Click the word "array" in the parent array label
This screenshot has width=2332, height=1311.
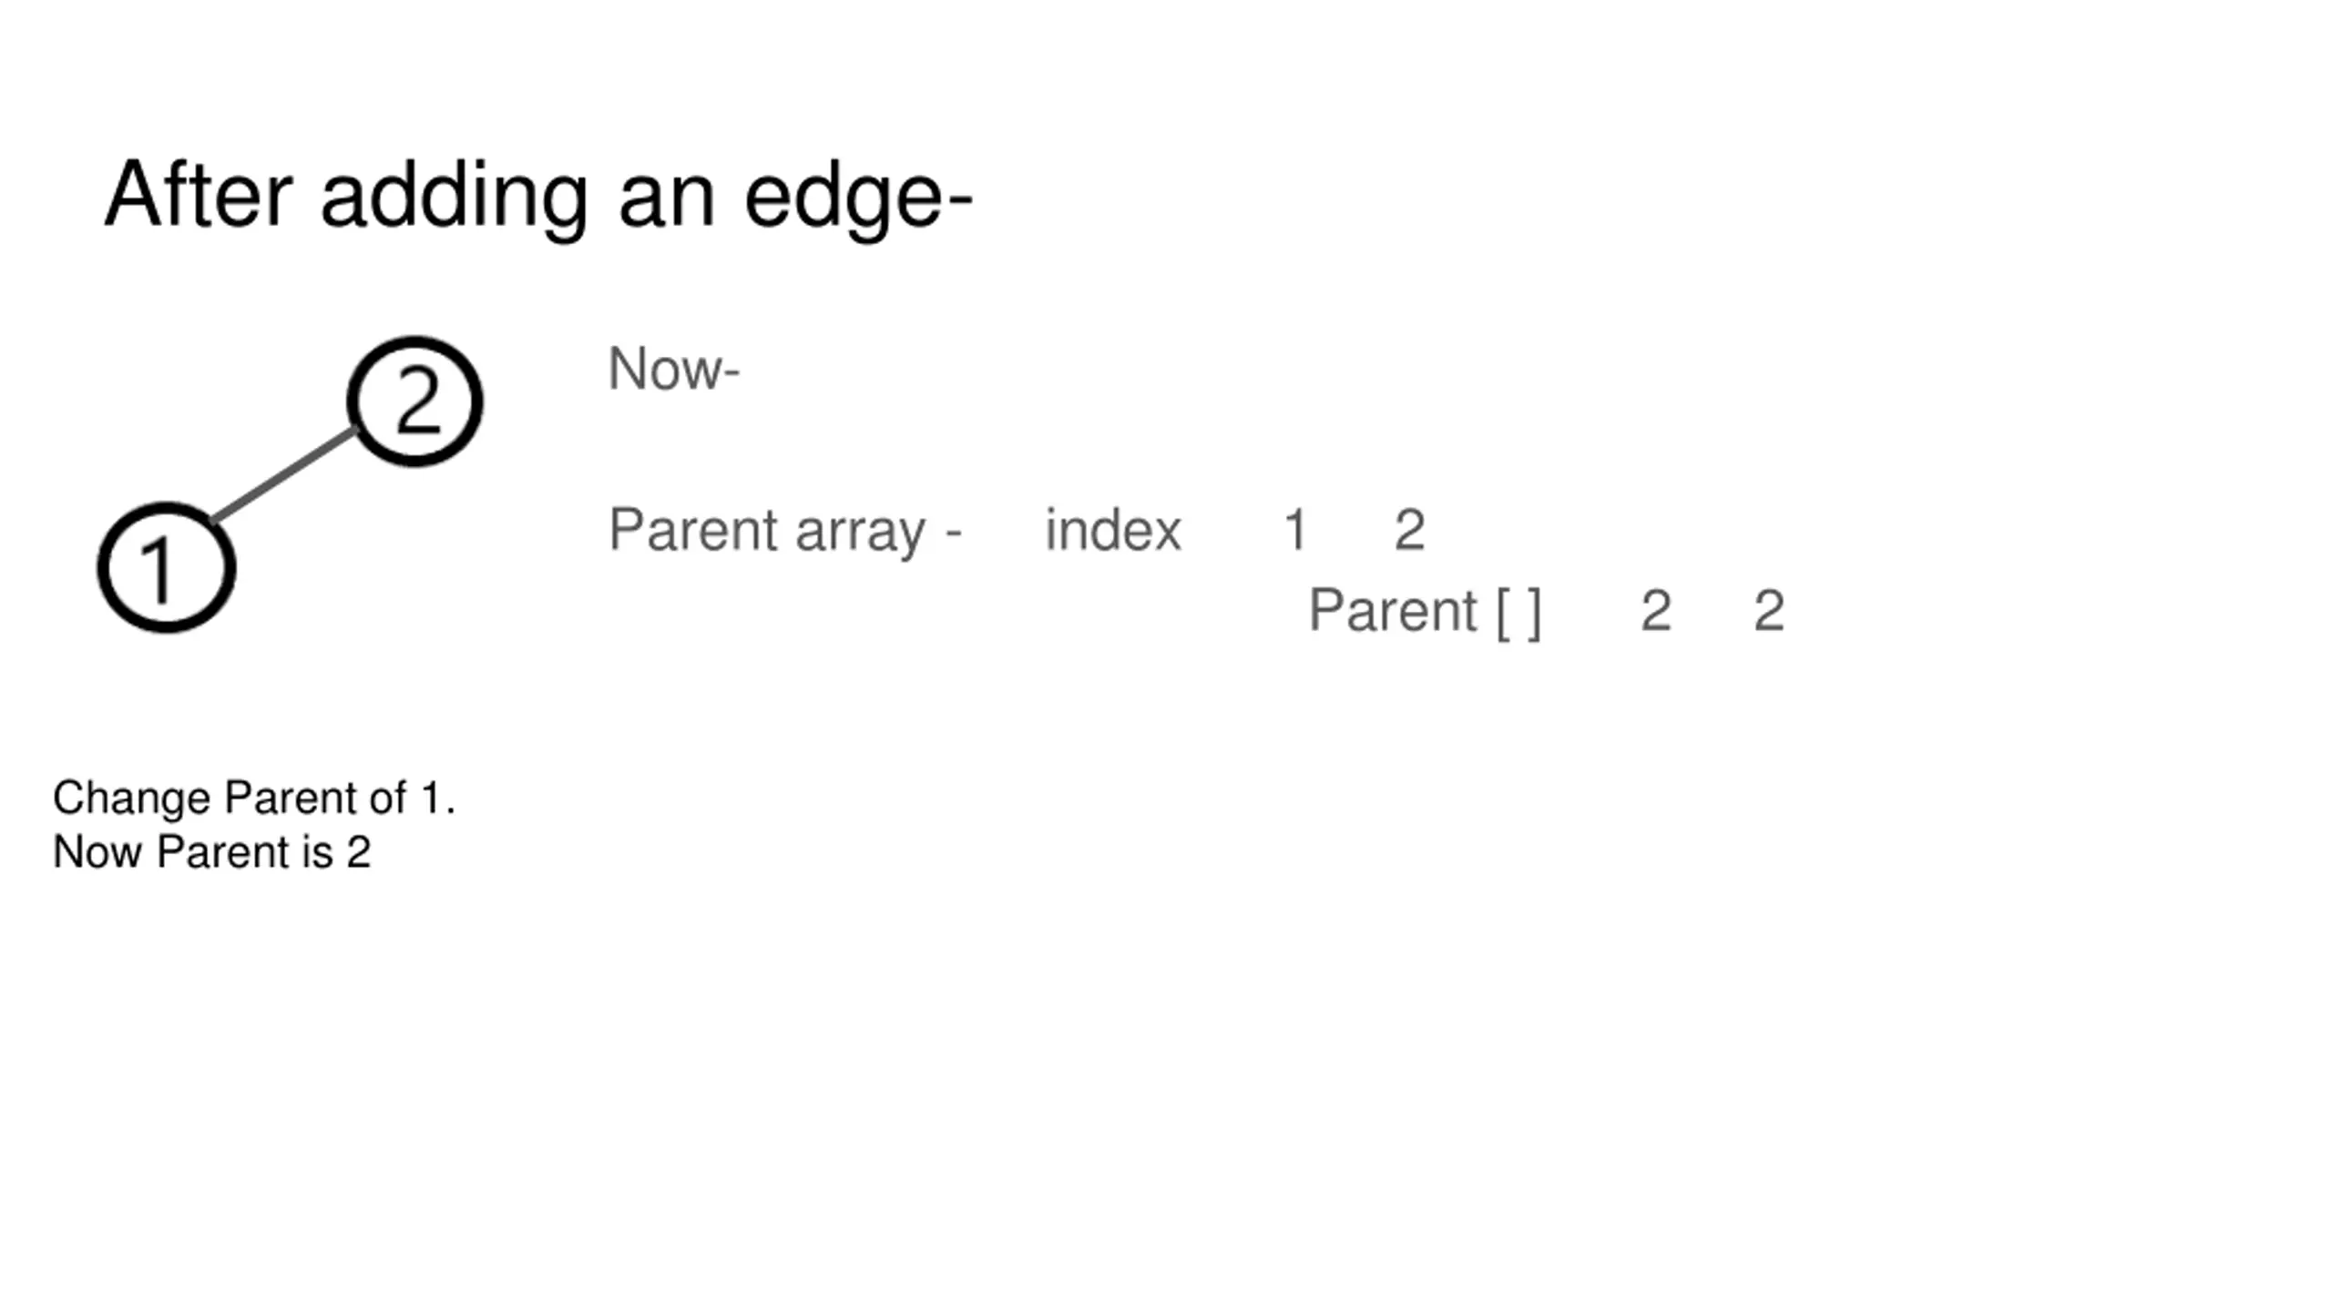(860, 532)
